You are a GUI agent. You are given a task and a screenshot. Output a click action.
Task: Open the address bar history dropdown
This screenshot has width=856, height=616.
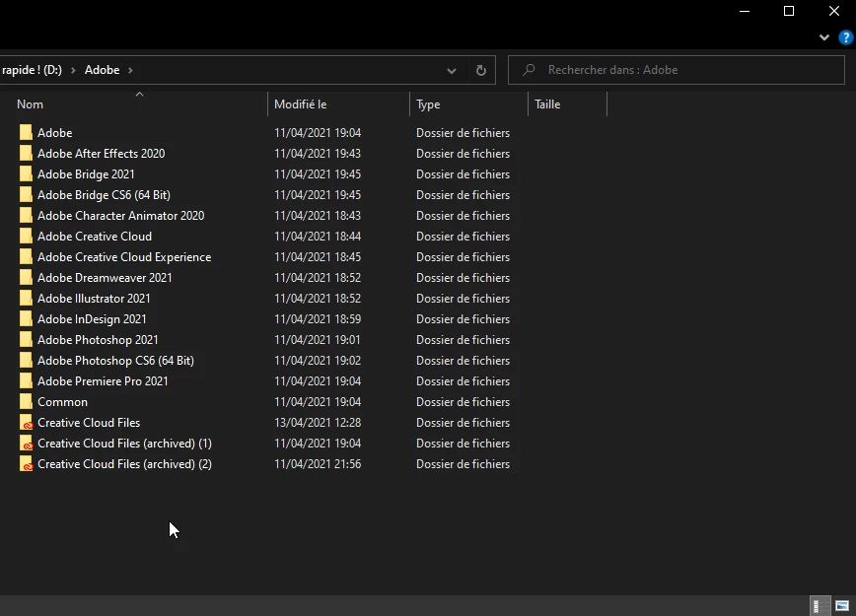(x=452, y=70)
